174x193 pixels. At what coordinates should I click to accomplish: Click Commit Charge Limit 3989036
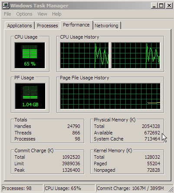71,164
